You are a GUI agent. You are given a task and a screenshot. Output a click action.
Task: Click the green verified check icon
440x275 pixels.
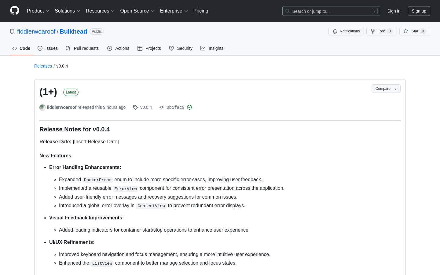[x=189, y=107]
